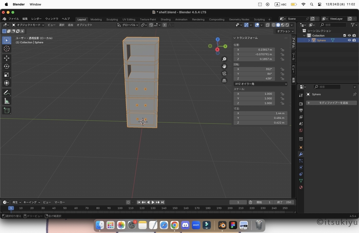
Task: Open the Tool properties wrench tab
Action: pos(301,95)
